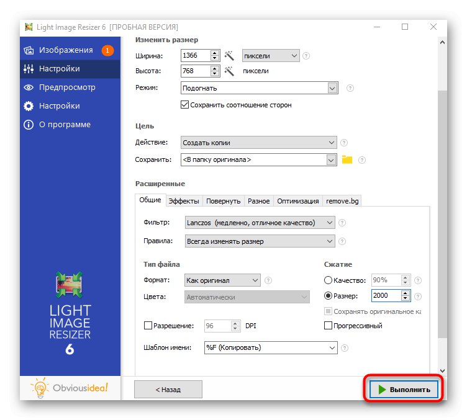Open О программе in the sidebar
Viewport: 467px width, 420px height.
click(x=70, y=125)
